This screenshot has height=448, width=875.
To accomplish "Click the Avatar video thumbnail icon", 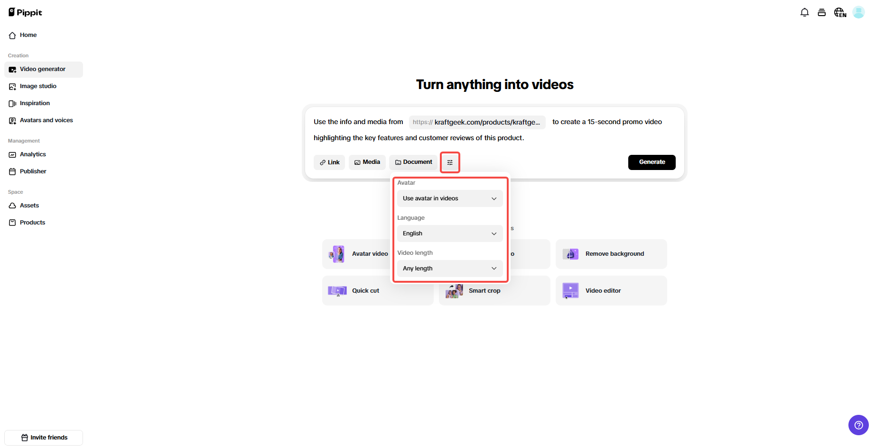I will click(337, 254).
